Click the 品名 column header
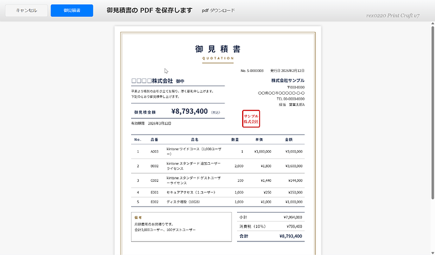 pos(195,139)
